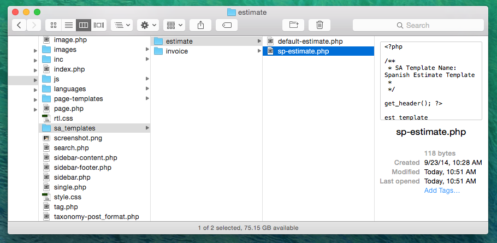Open the languages folder
Image resolution: width=497 pixels, height=243 pixels.
click(x=94, y=88)
